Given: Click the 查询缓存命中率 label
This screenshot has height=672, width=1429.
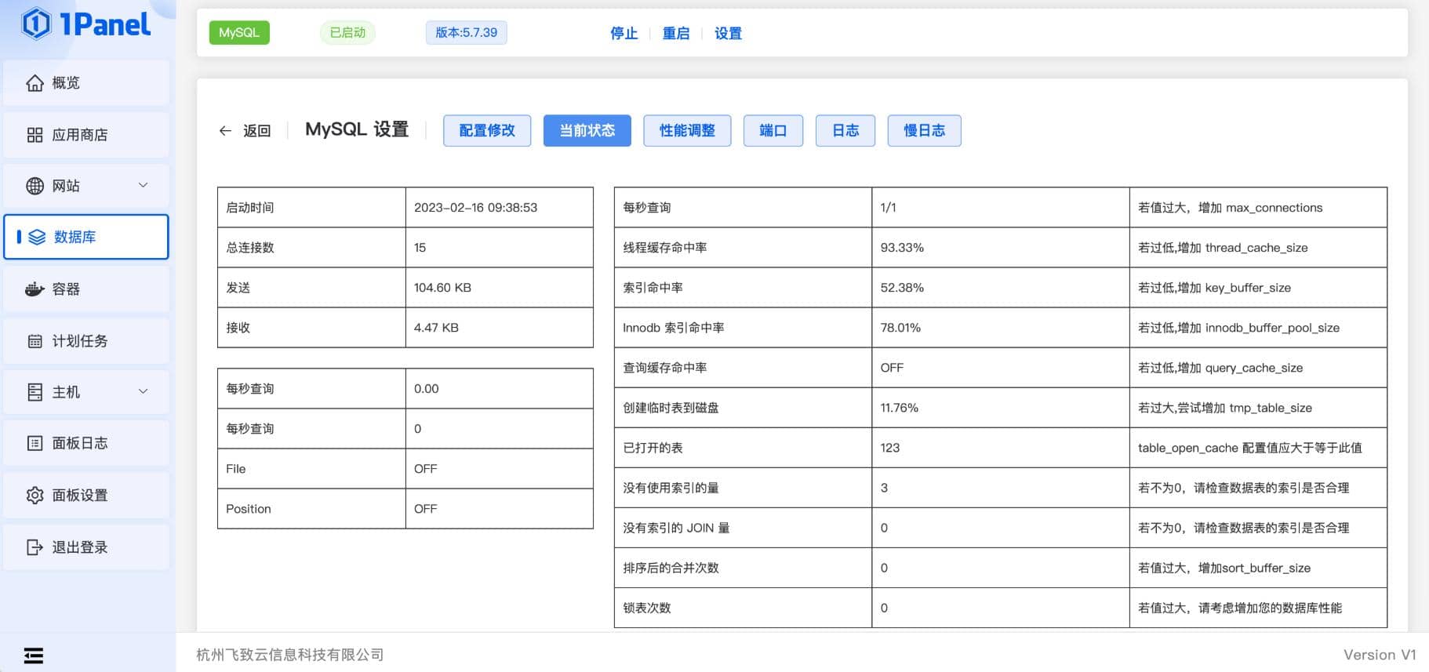Looking at the screenshot, I should pyautogui.click(x=665, y=368).
